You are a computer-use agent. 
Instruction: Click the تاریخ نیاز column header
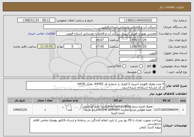20,101
